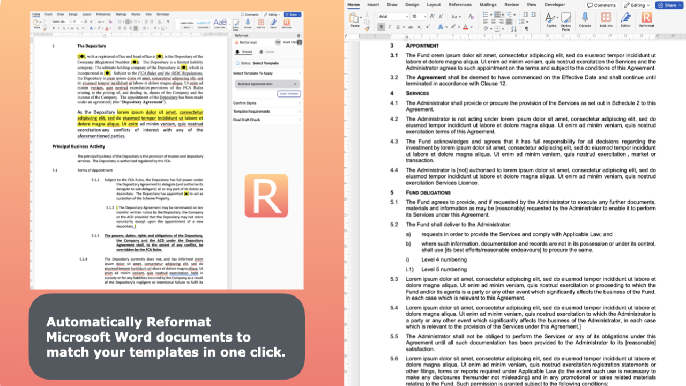Click the blue Share button

[670, 5]
